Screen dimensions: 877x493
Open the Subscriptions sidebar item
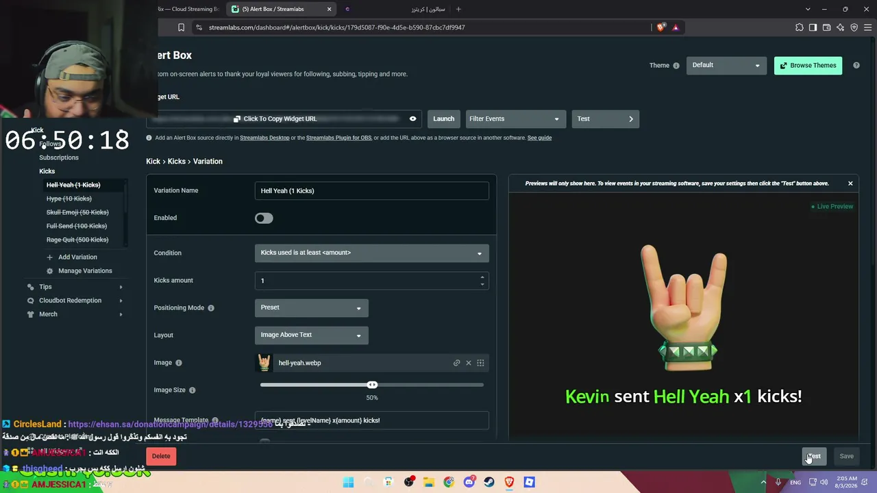click(59, 157)
